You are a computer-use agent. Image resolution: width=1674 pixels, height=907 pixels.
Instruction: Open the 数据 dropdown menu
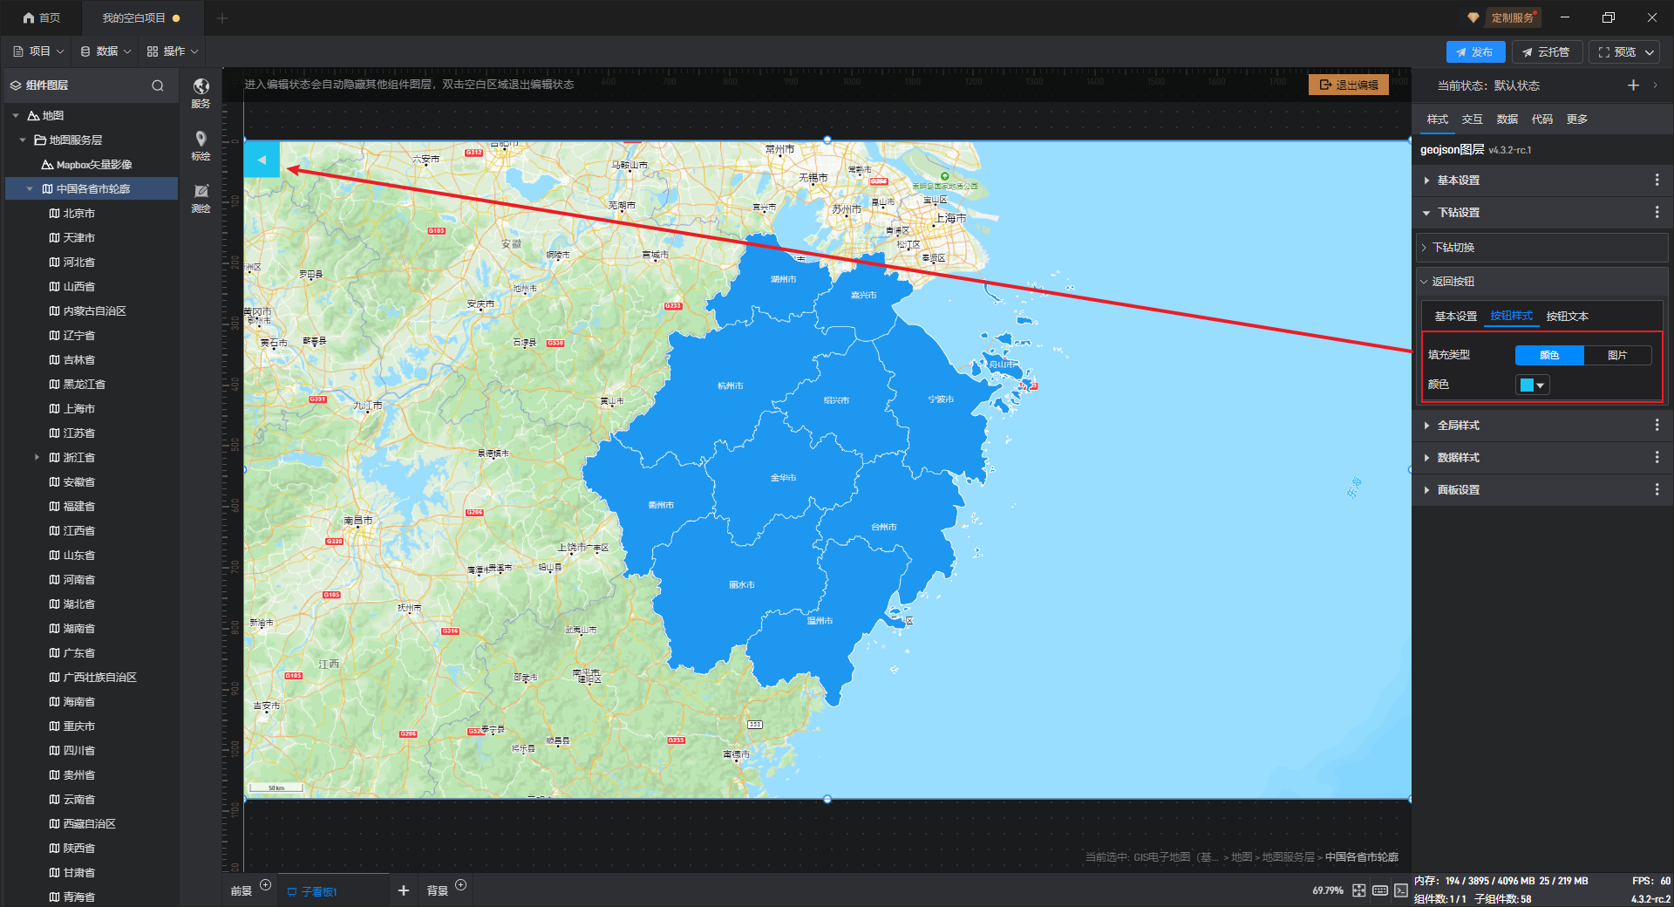pyautogui.click(x=105, y=51)
